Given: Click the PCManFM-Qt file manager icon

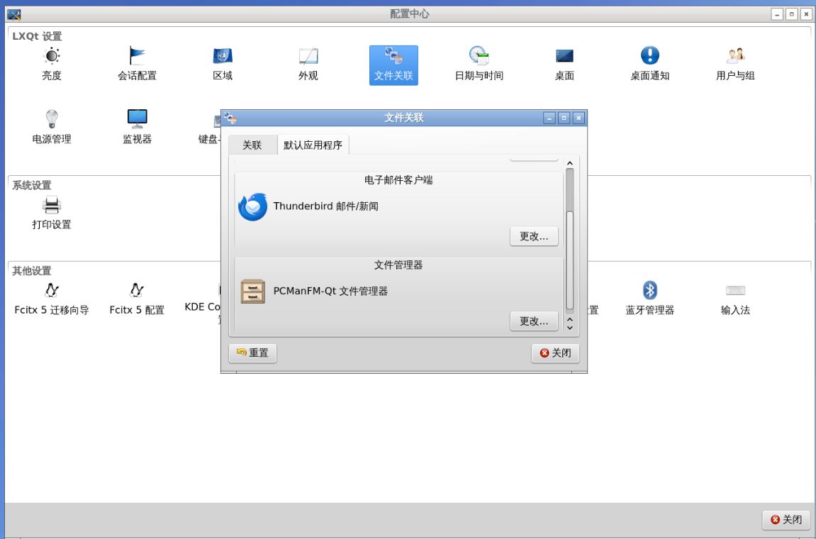Looking at the screenshot, I should click(x=253, y=291).
